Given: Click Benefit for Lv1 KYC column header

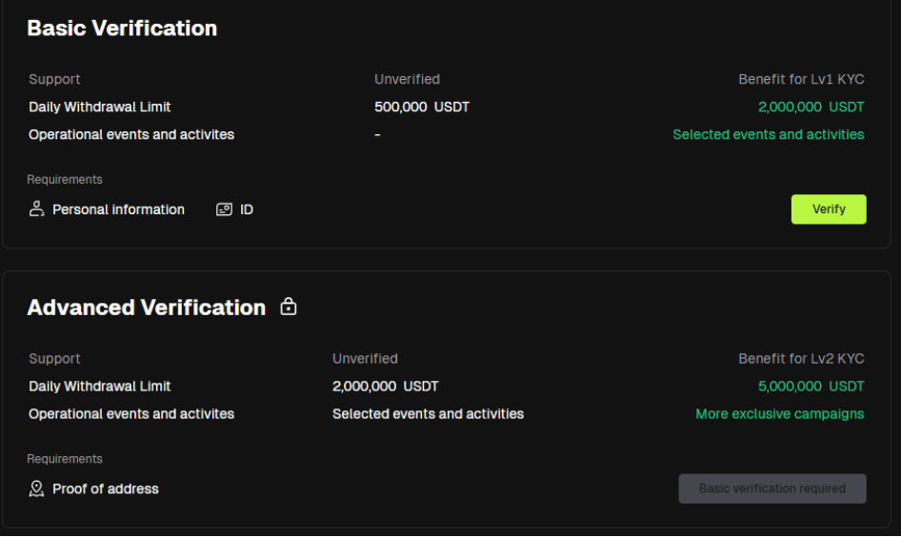Looking at the screenshot, I should (x=801, y=79).
